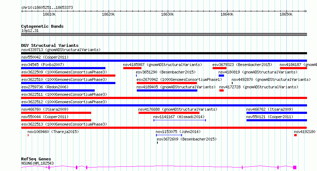Click the chr10:18605251..18653373 coordinates text
The width and height of the screenshot is (317, 171).
tap(47, 7)
